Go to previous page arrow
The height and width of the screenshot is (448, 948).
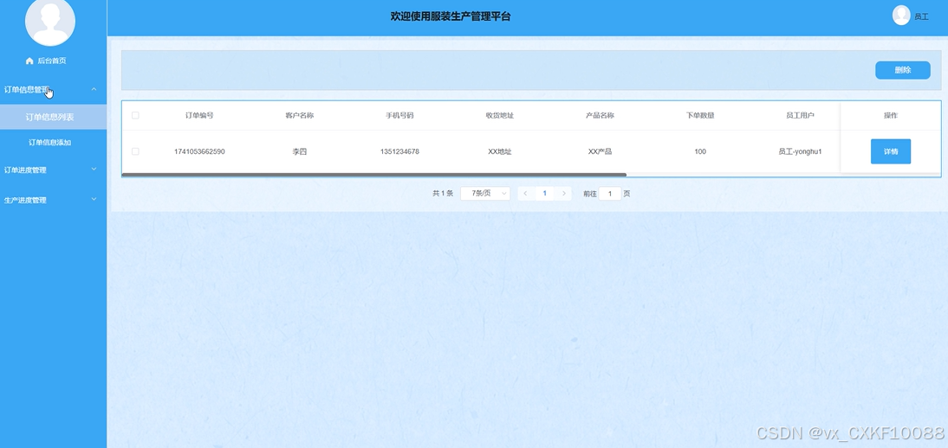(526, 193)
